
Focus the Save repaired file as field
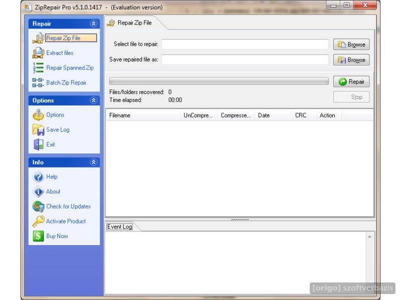[245, 59]
